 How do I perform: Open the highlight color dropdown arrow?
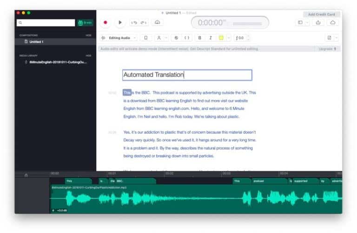229,38
